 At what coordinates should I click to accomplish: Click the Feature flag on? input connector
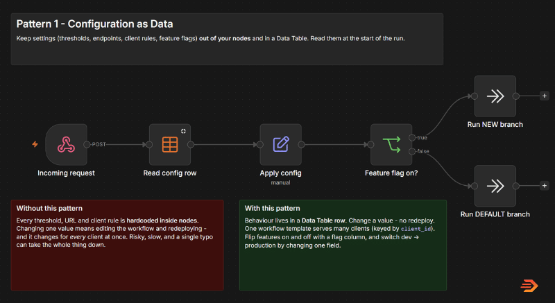point(370,144)
